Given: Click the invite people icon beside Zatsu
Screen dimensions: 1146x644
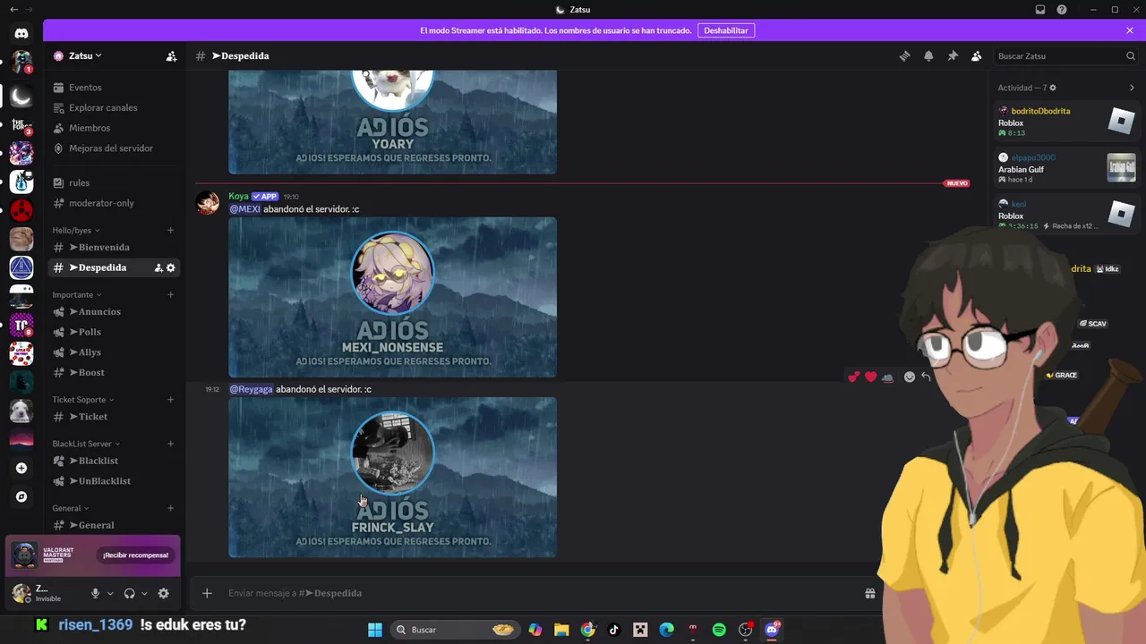Looking at the screenshot, I should click(x=171, y=55).
